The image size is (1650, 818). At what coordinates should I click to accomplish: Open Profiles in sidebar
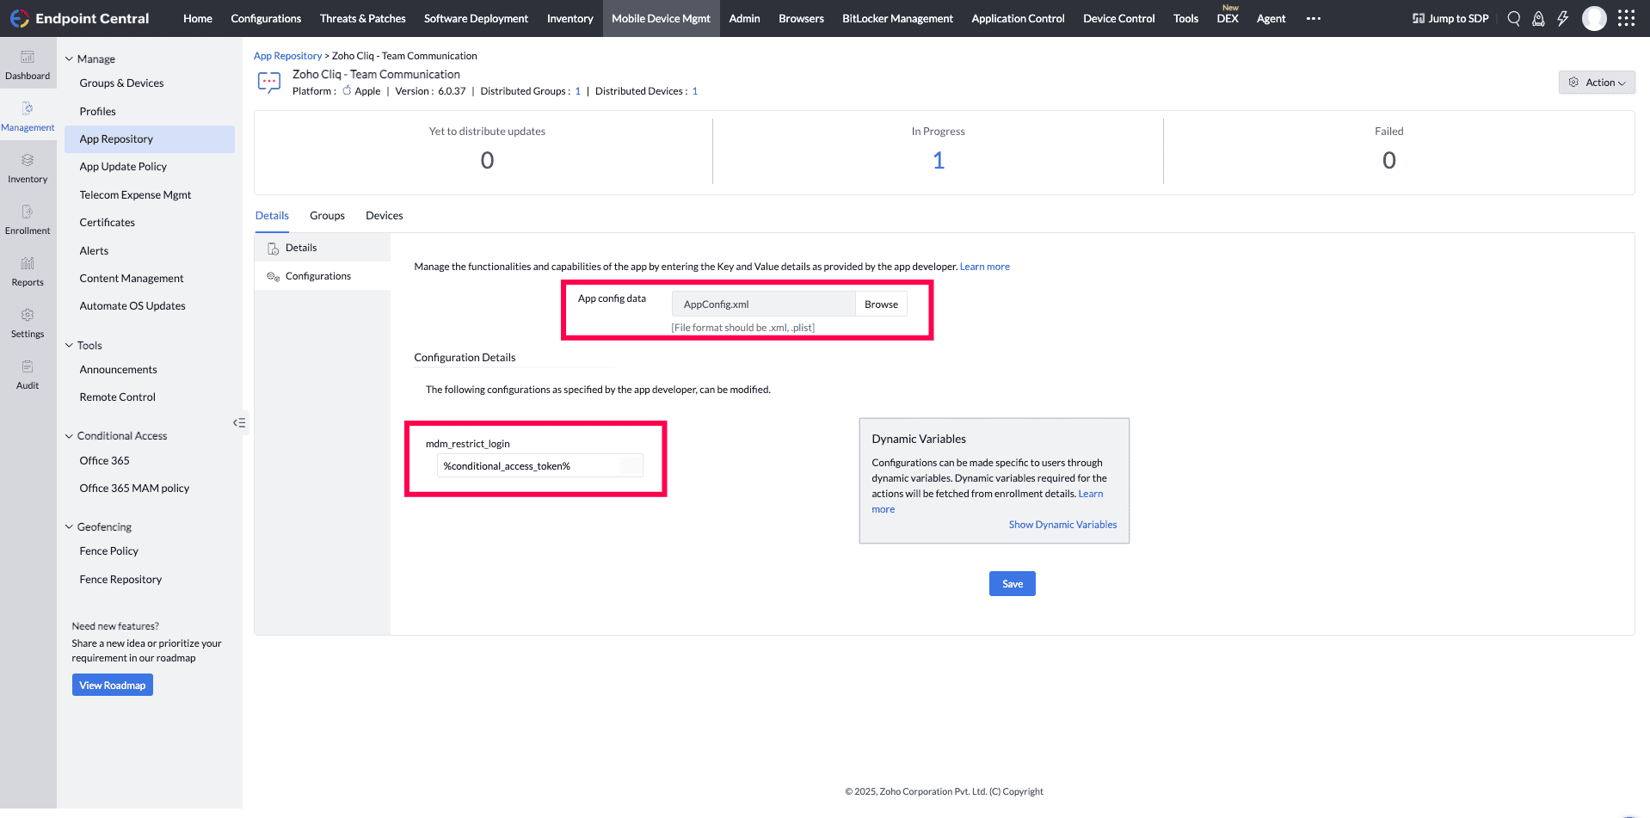click(x=97, y=112)
